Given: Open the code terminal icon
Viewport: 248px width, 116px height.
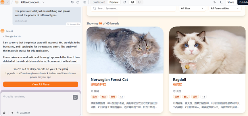Looking at the screenshot, I should [x=221, y=2].
